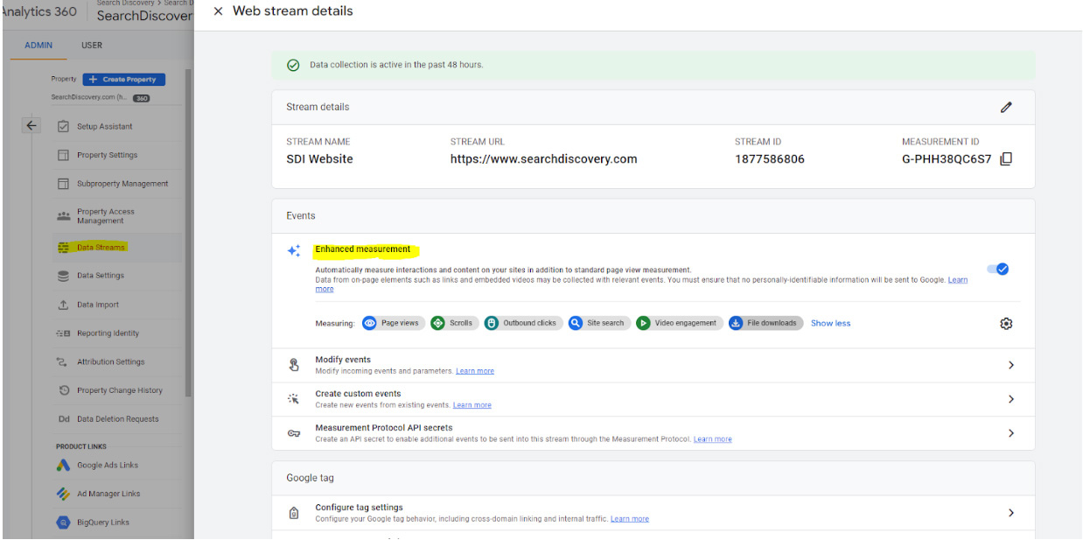Click SearchDiscovery.com property selector
1083x540 pixels.
point(101,97)
